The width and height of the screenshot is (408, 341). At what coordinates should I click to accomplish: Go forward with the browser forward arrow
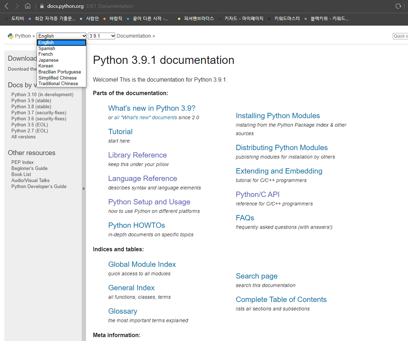17,6
